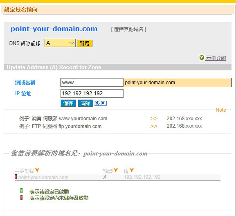
Task: Click red status indicator on point-your-domain.com record
Action: [x=16, y=177]
